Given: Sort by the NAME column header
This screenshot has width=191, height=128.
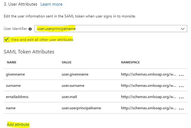Looking at the screenshot, I should point(11,62).
